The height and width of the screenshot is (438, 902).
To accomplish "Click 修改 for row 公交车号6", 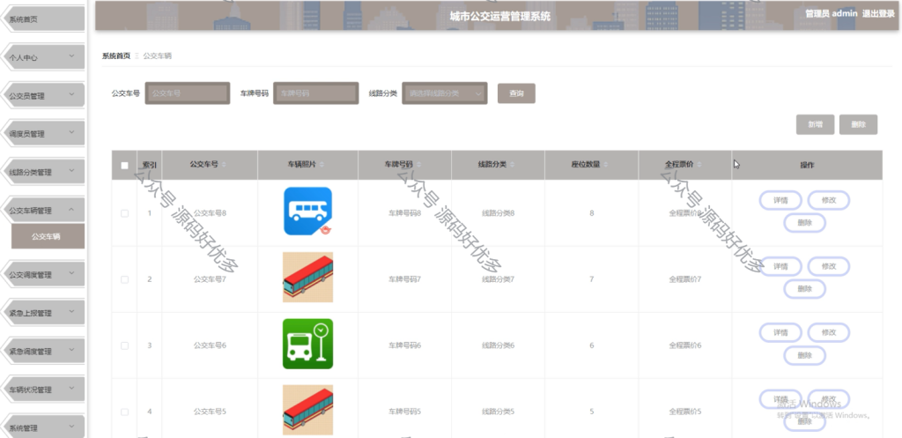I will click(828, 332).
